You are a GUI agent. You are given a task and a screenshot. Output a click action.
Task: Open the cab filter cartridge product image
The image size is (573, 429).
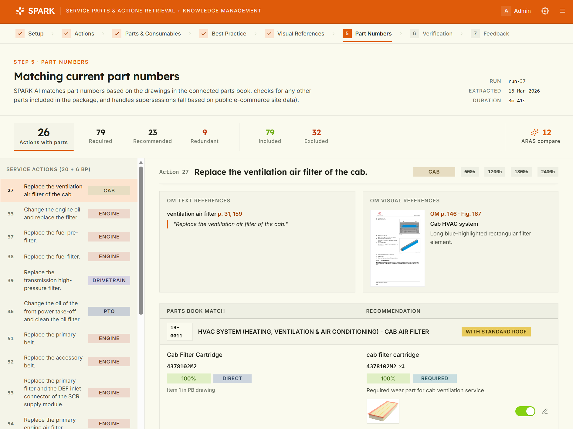383,411
